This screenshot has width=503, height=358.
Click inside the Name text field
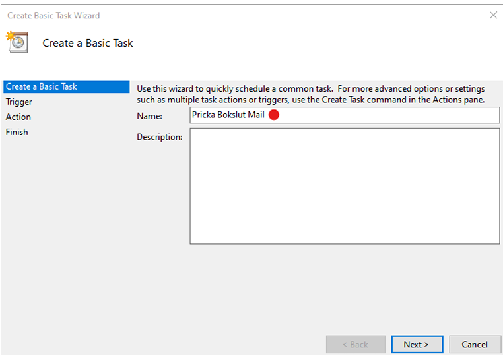[345, 115]
